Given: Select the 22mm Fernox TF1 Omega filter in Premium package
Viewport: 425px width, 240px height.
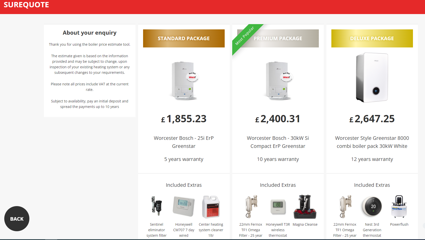Looking at the screenshot, I should pos(251,206).
